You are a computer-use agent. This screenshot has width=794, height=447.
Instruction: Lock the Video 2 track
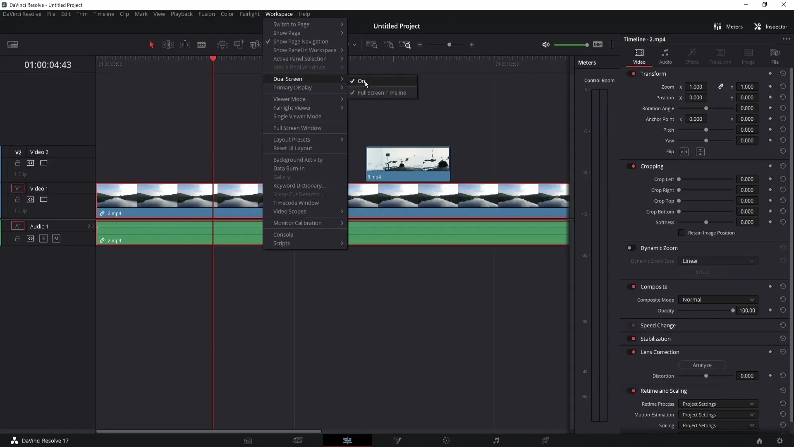(x=18, y=163)
